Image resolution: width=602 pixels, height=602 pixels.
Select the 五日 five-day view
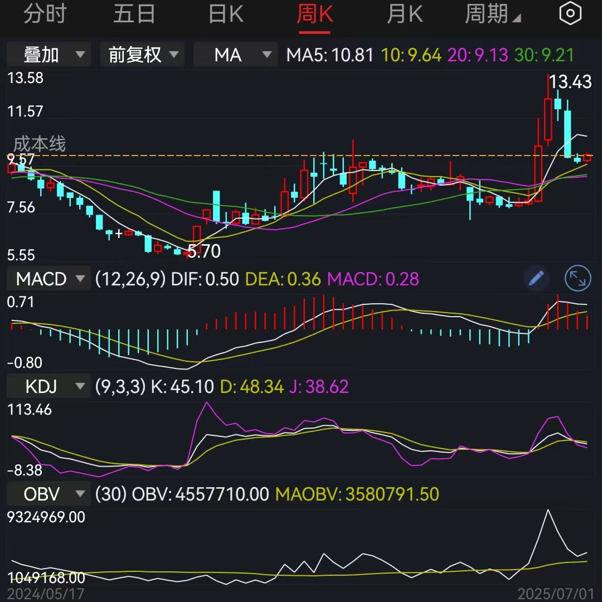(134, 13)
